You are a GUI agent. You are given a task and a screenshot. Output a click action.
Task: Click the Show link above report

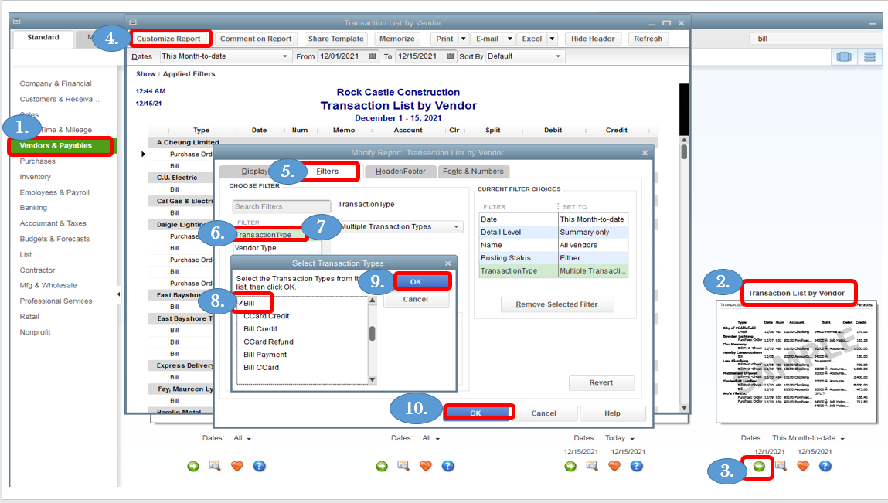pyautogui.click(x=145, y=73)
